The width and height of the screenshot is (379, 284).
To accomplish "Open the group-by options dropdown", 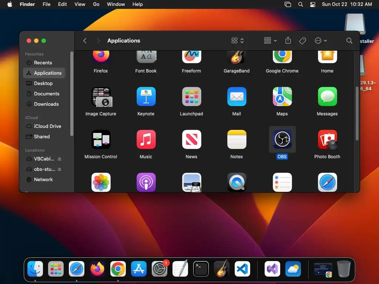I will point(270,41).
